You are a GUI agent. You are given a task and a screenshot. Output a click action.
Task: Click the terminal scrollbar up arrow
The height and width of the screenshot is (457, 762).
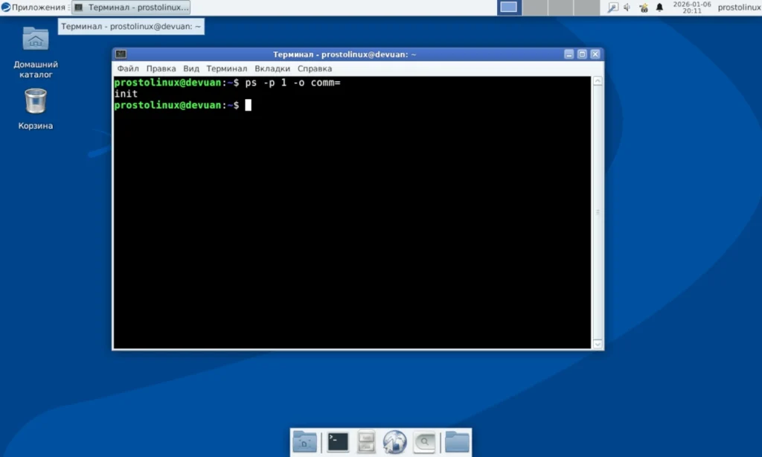tap(598, 81)
